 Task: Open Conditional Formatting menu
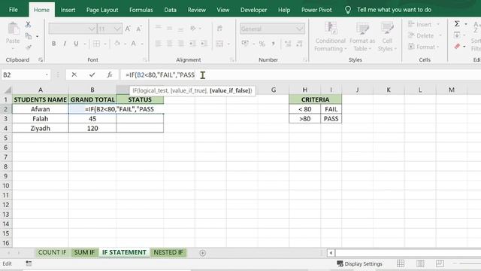tap(331, 37)
